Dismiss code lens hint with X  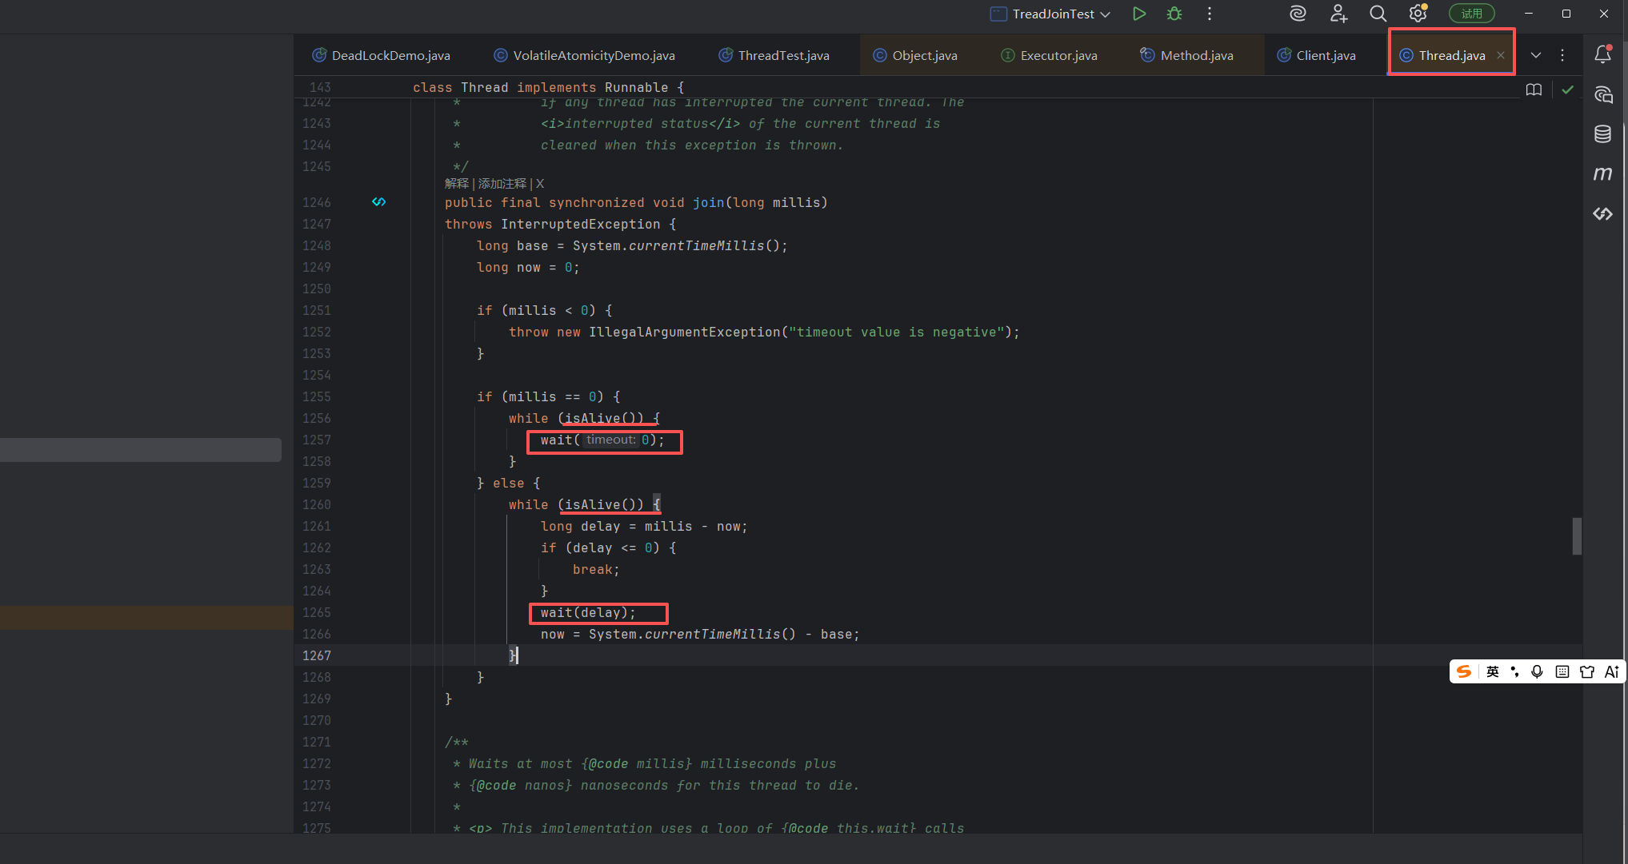540,184
